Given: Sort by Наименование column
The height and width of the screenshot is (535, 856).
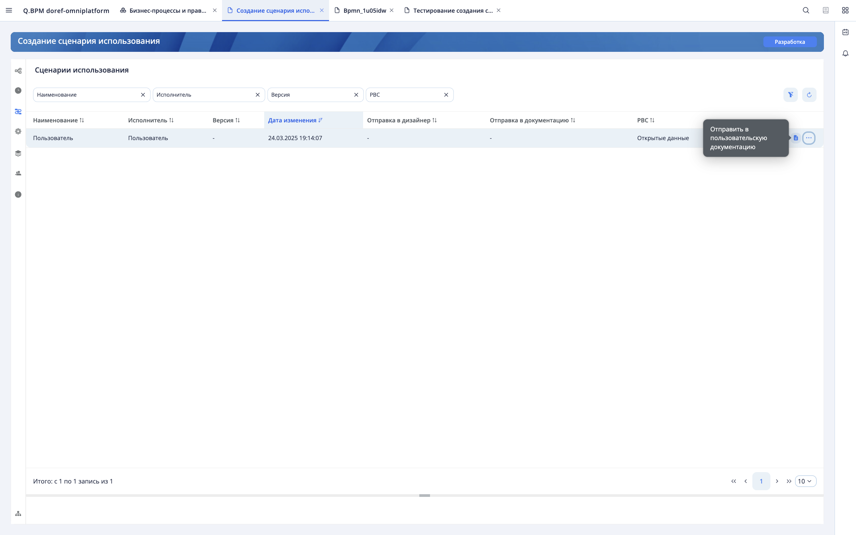Looking at the screenshot, I should coord(59,120).
